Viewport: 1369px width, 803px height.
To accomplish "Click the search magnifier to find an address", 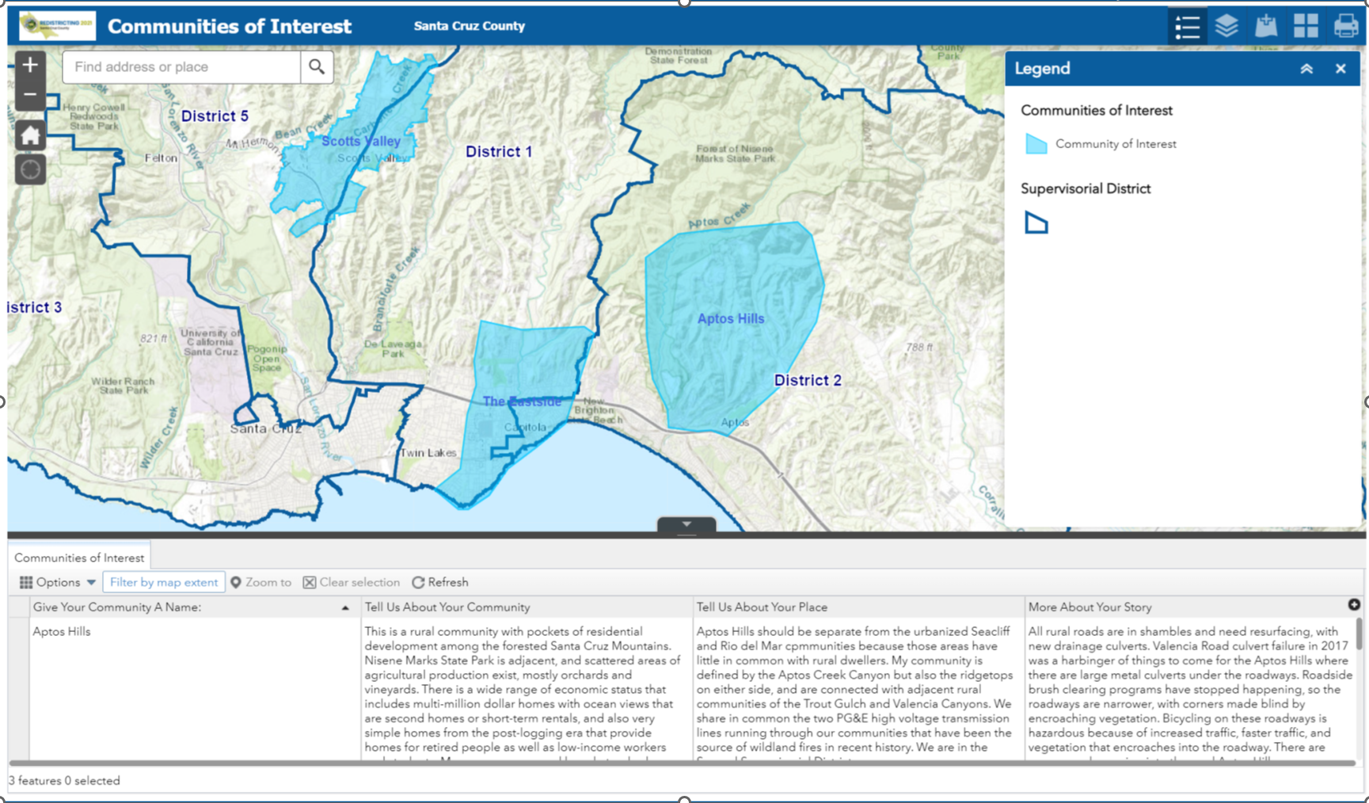I will click(317, 67).
